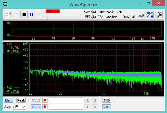Select the RMS measurement button
This screenshot has height=113, width=167.
pyautogui.click(x=107, y=107)
